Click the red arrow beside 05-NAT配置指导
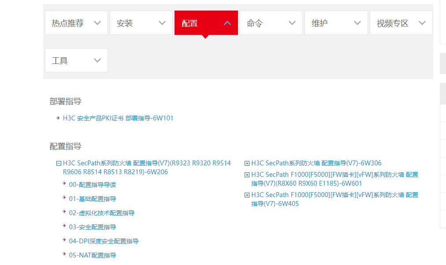Viewport: 446px width, 265px height. click(64, 254)
